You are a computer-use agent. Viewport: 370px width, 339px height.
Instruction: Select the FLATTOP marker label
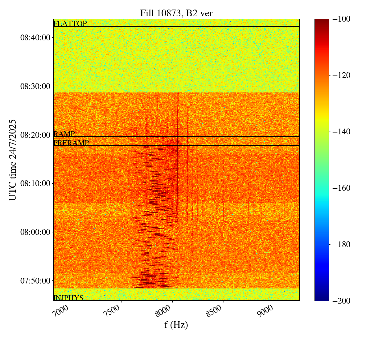coord(70,23)
